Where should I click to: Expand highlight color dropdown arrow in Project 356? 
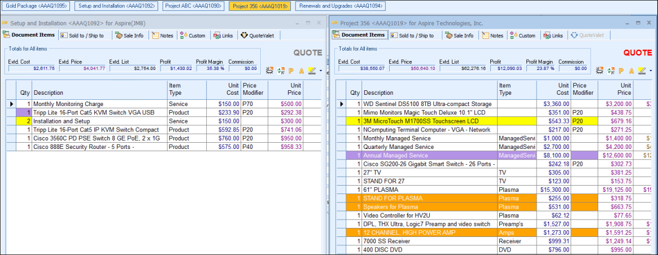pos(650,71)
